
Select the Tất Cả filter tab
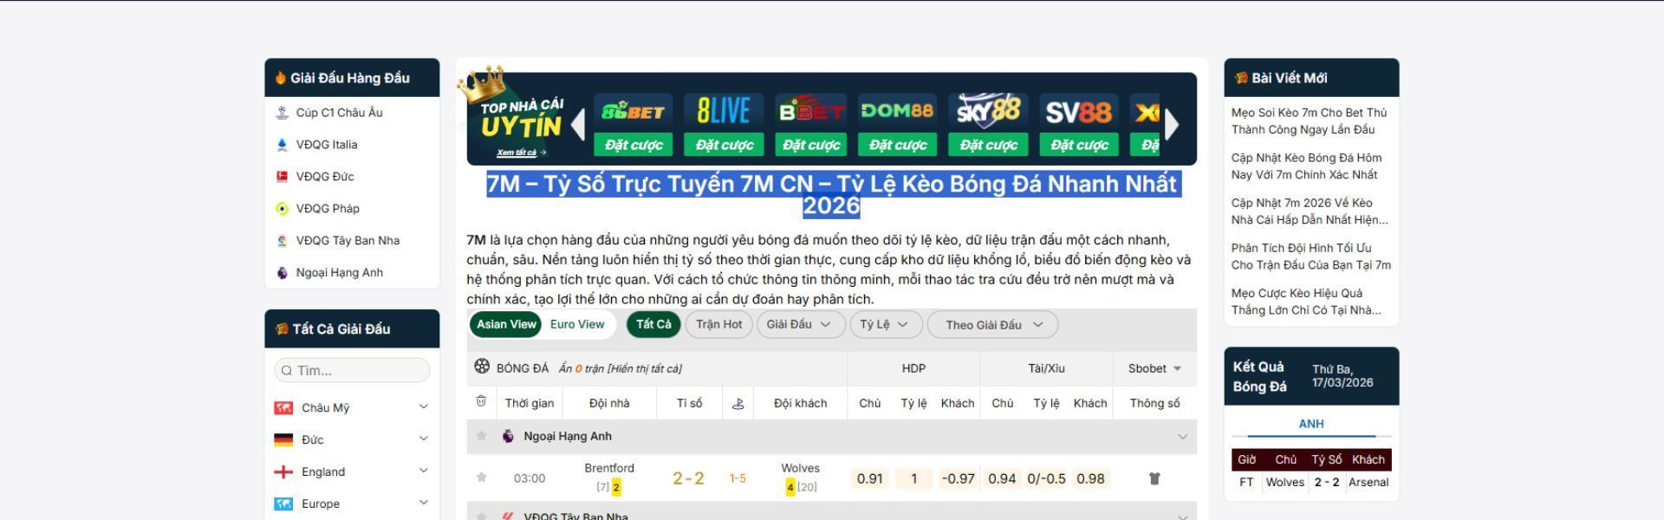(x=653, y=324)
